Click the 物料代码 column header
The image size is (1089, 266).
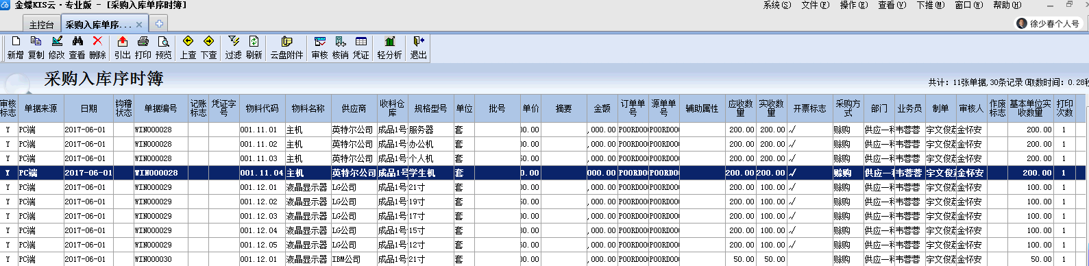[x=262, y=108]
